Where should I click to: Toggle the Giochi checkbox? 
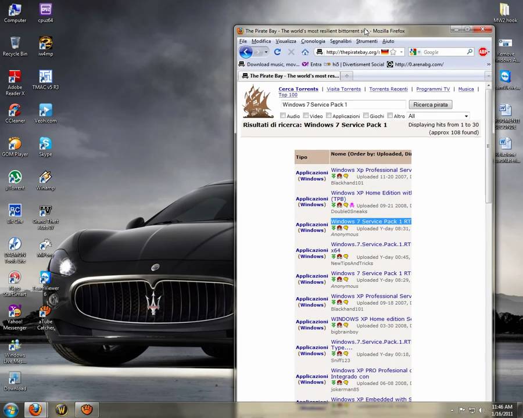pyautogui.click(x=366, y=116)
